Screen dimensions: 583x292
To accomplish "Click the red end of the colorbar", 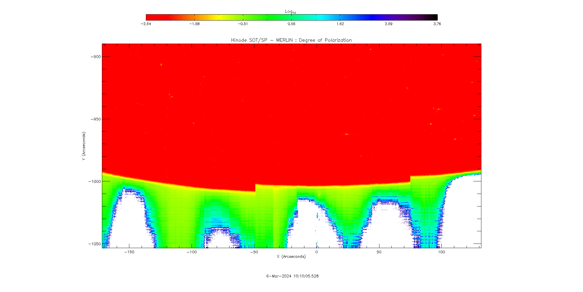I will [x=154, y=17].
